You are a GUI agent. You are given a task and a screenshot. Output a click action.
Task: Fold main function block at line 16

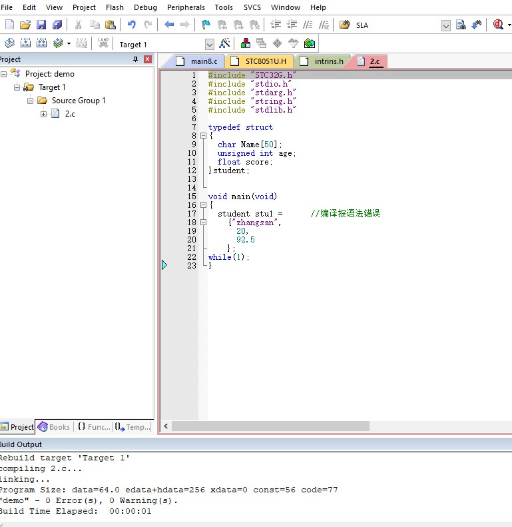click(203, 205)
